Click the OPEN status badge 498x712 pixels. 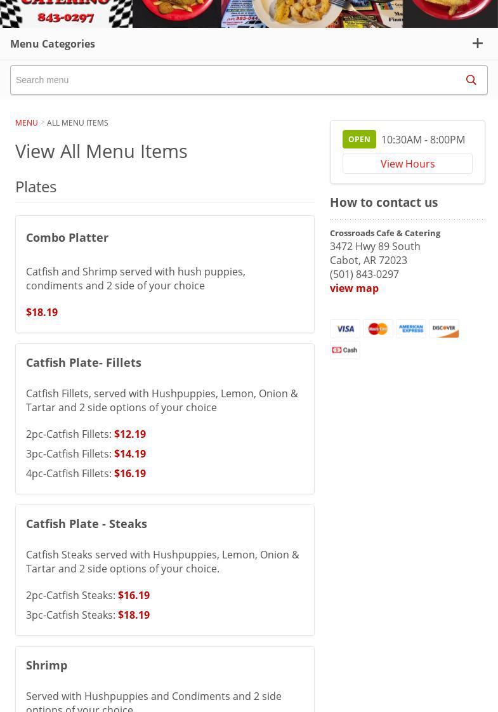point(359,140)
